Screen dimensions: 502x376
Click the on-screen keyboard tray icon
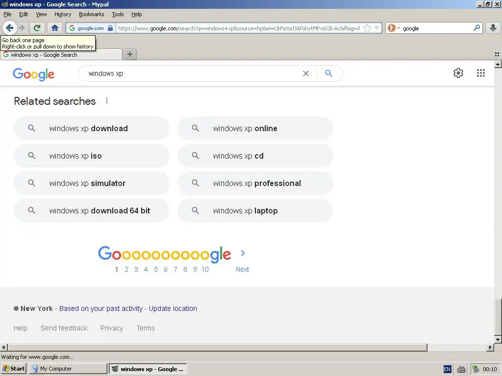[461, 369]
